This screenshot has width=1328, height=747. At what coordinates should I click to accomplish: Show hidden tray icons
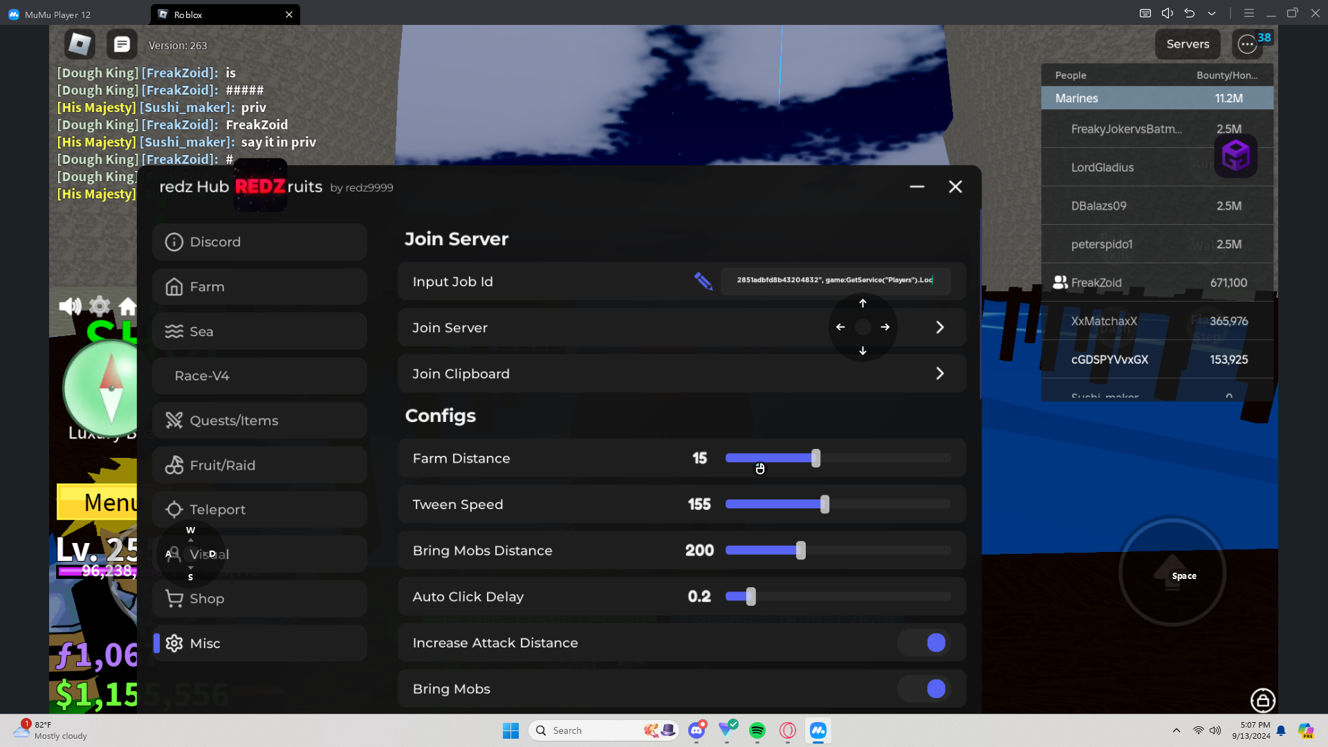tap(1177, 730)
